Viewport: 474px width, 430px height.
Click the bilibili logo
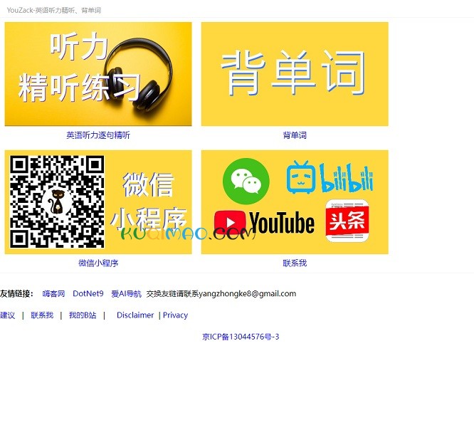pyautogui.click(x=330, y=177)
